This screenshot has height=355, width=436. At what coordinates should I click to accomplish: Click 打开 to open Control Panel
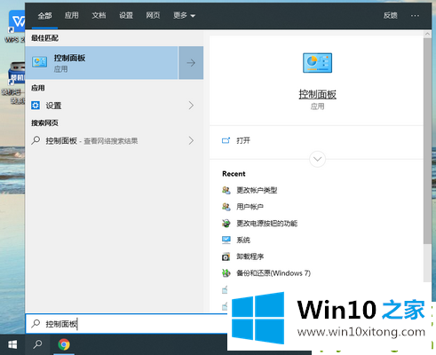point(243,140)
